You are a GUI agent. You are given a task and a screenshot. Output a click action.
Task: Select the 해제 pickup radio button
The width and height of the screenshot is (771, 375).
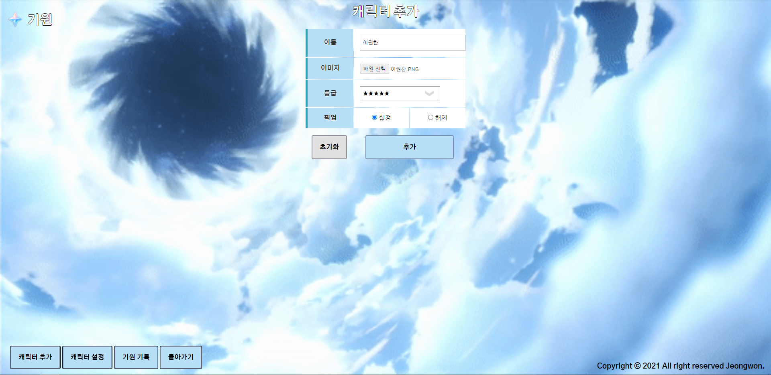tap(430, 118)
